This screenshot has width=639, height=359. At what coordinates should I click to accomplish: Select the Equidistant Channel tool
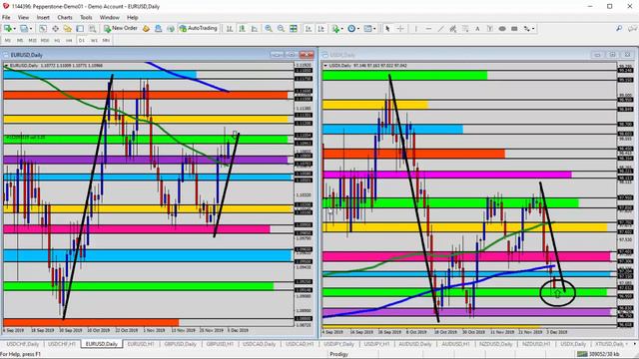(452, 29)
